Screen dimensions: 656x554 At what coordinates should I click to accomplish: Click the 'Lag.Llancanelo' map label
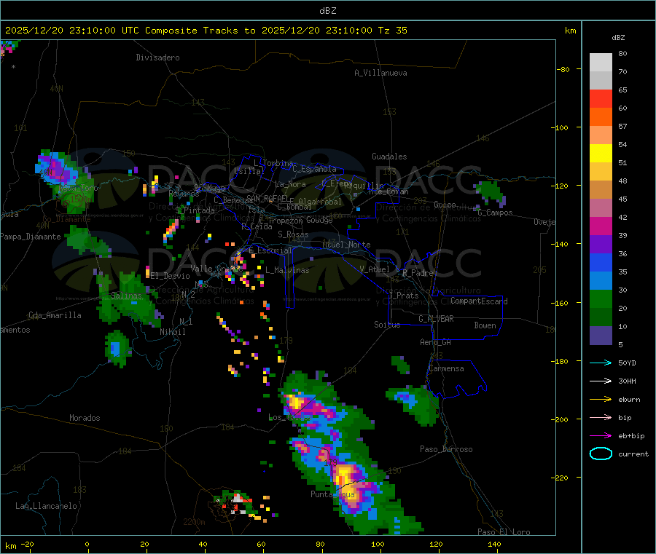pyautogui.click(x=47, y=506)
